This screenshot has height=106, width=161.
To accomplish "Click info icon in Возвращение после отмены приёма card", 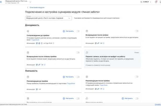I will click(x=45, y=65).
